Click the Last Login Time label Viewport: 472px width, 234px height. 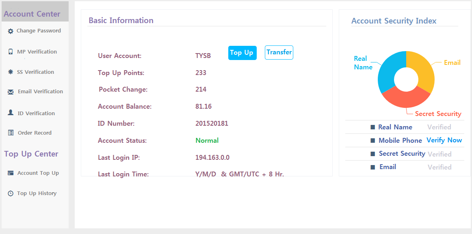tap(123, 174)
